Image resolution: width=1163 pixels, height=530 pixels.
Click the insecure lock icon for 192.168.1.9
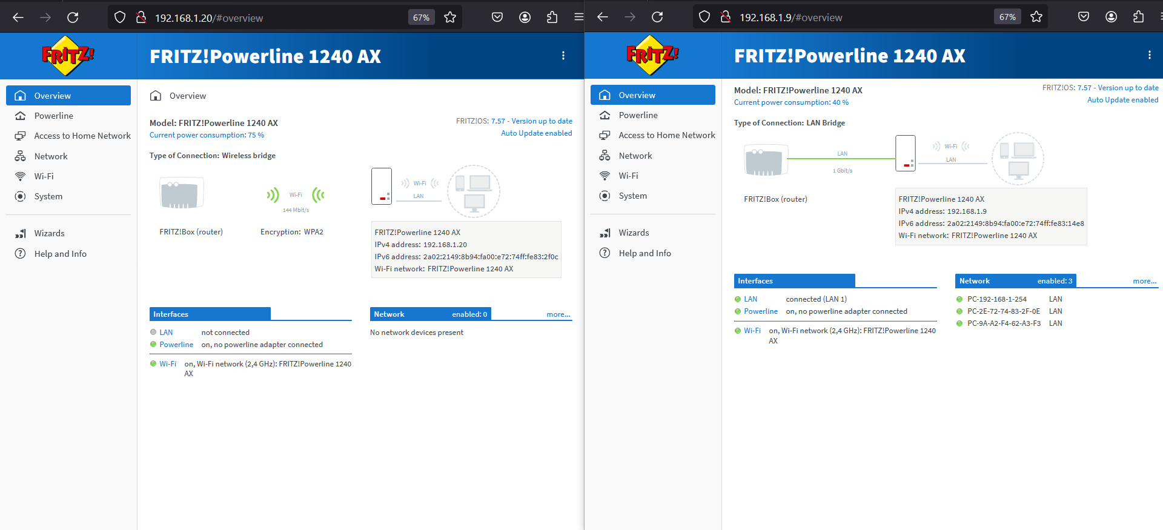coord(726,17)
